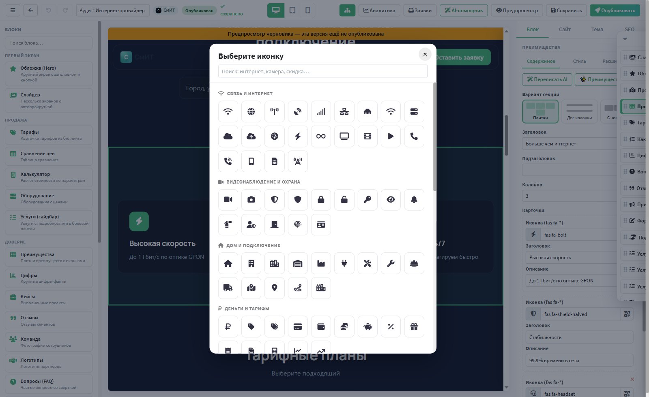The width and height of the screenshot is (649, 397).
Task: Select the cloud upload icon
Action: pyautogui.click(x=251, y=136)
